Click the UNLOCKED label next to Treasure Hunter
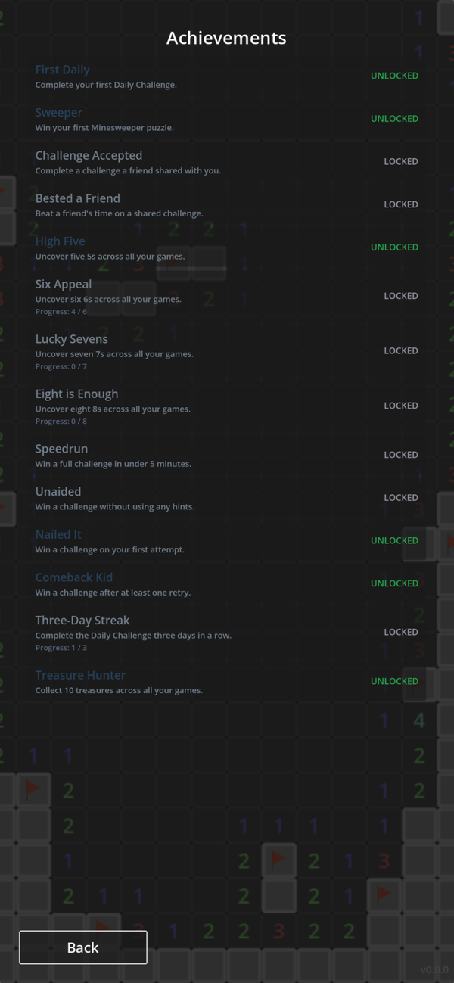This screenshot has width=454, height=983. [394, 681]
